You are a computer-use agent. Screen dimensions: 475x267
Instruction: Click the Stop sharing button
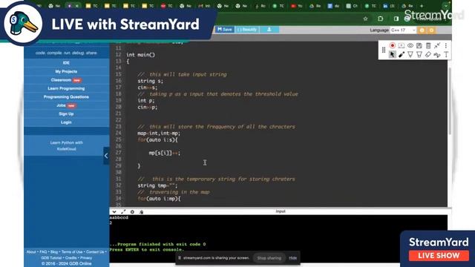(269, 258)
